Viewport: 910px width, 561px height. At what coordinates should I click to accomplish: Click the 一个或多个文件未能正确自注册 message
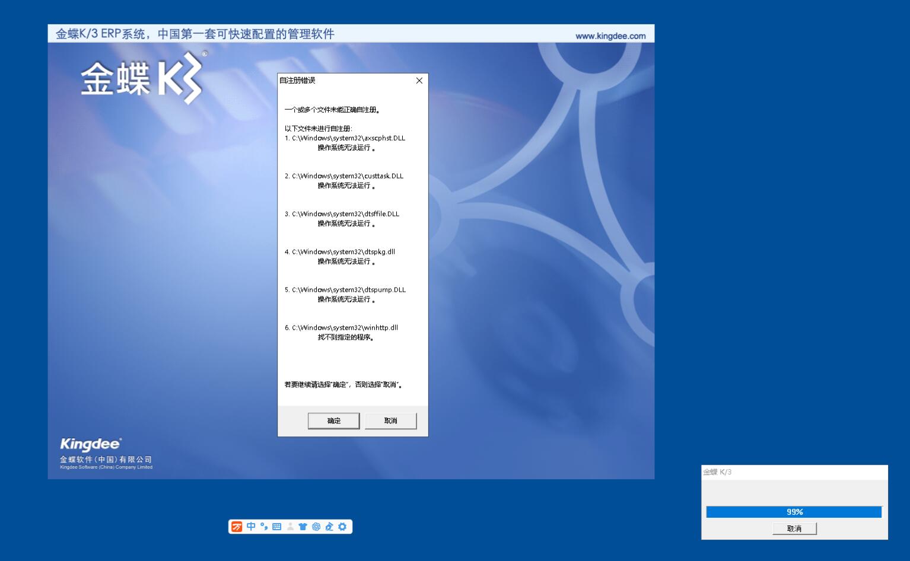coord(332,110)
